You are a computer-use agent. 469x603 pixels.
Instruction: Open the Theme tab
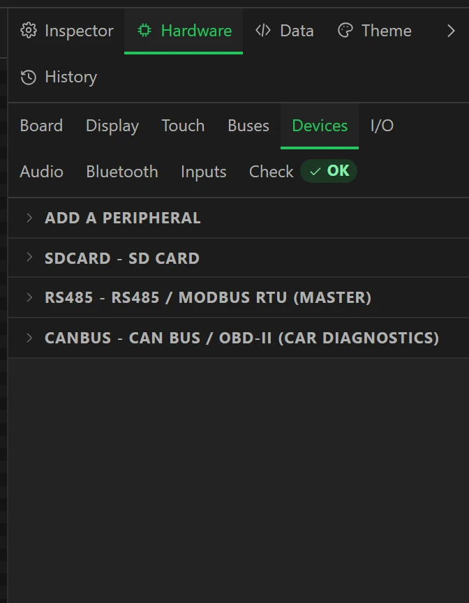click(374, 31)
